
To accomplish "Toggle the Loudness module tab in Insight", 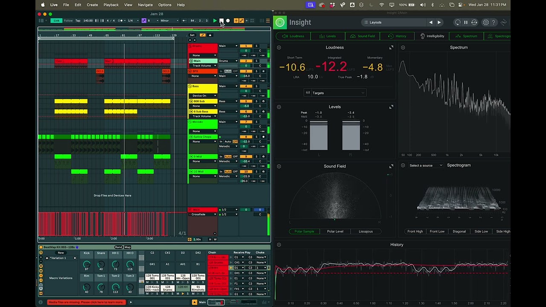I will tap(293, 36).
